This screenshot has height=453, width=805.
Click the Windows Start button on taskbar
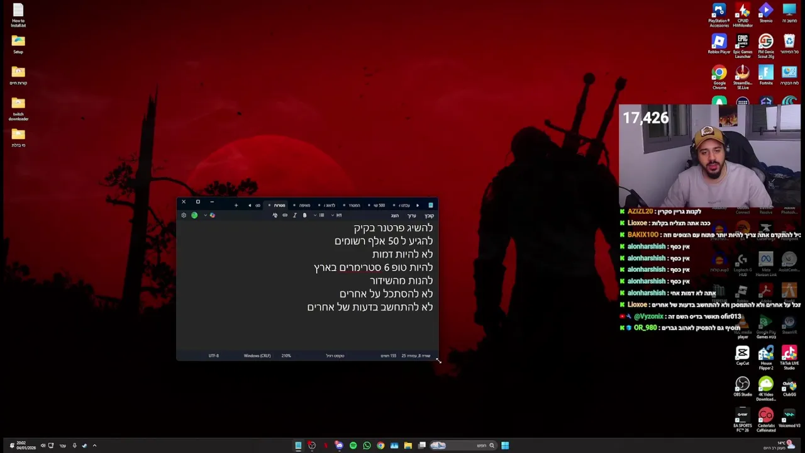tap(505, 445)
